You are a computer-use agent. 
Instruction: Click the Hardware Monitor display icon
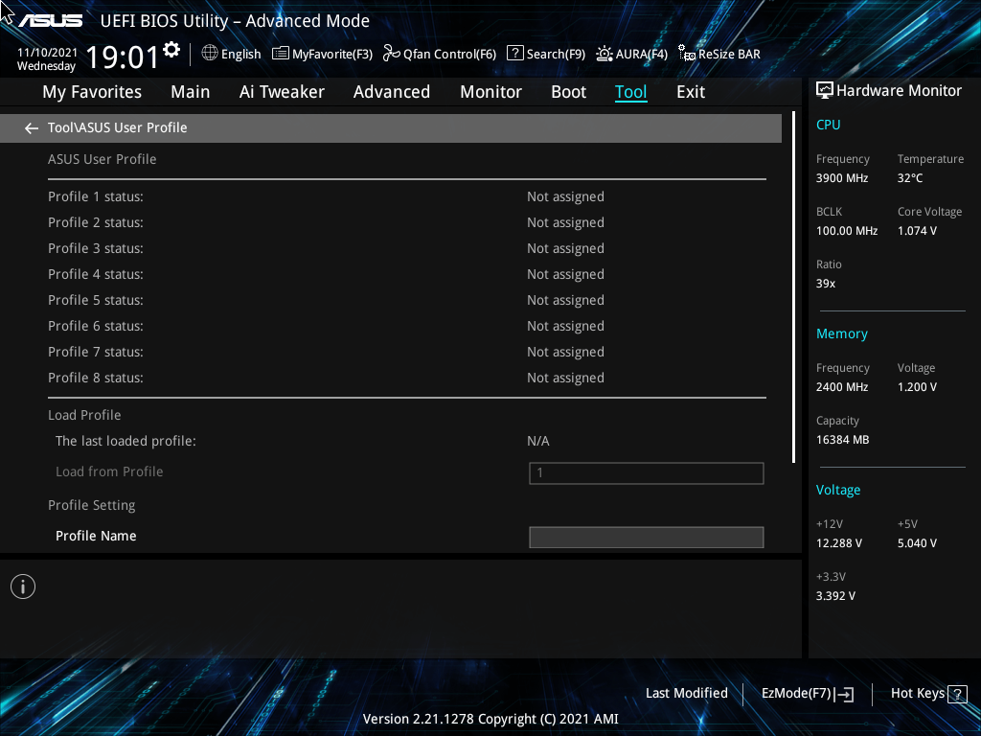click(x=825, y=91)
